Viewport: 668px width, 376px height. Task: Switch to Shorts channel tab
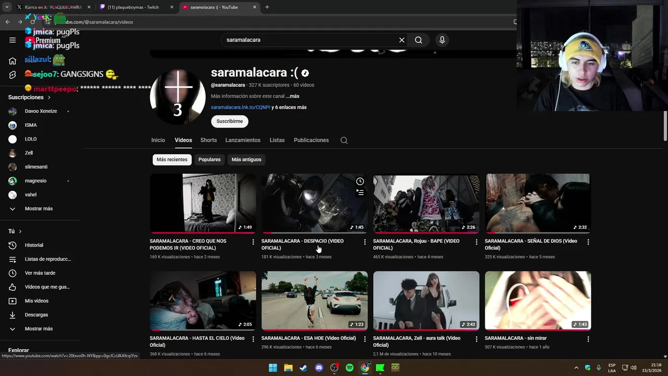[x=208, y=140]
